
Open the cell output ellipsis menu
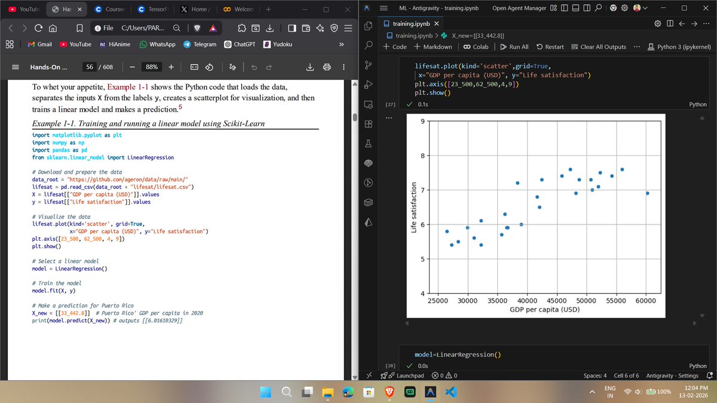389,118
